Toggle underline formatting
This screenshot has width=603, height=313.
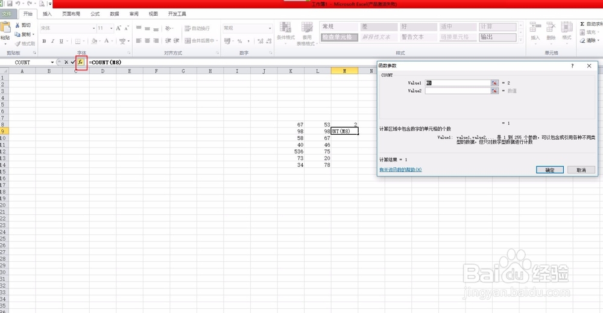61,41
